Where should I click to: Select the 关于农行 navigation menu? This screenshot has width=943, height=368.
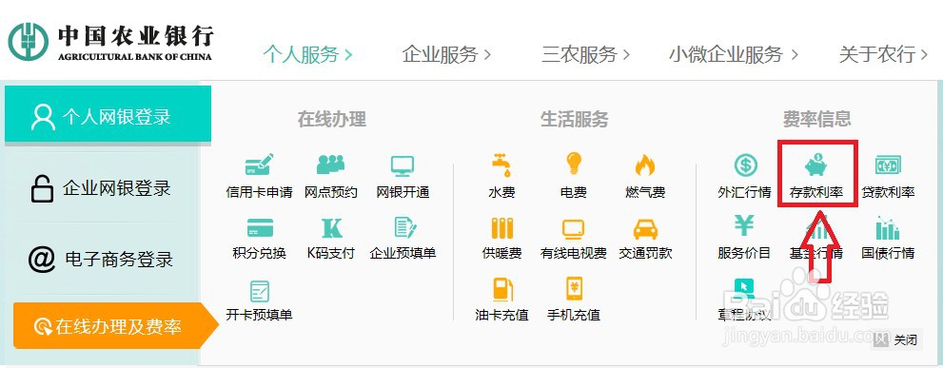point(883,55)
